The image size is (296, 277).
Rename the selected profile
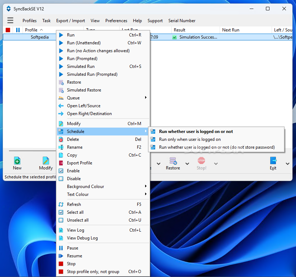pyautogui.click(x=103, y=147)
